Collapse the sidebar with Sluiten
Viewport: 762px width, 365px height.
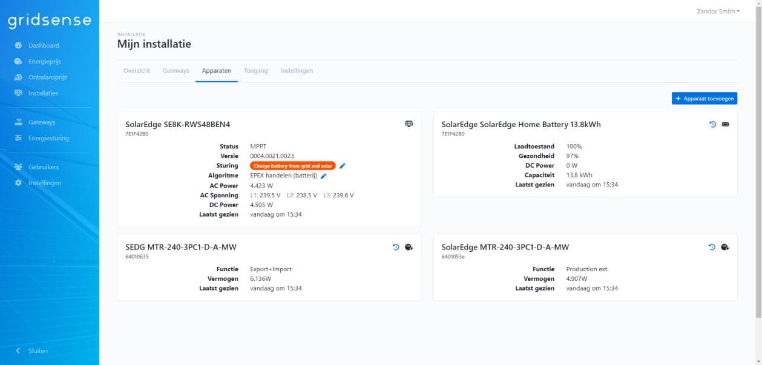tap(38, 351)
